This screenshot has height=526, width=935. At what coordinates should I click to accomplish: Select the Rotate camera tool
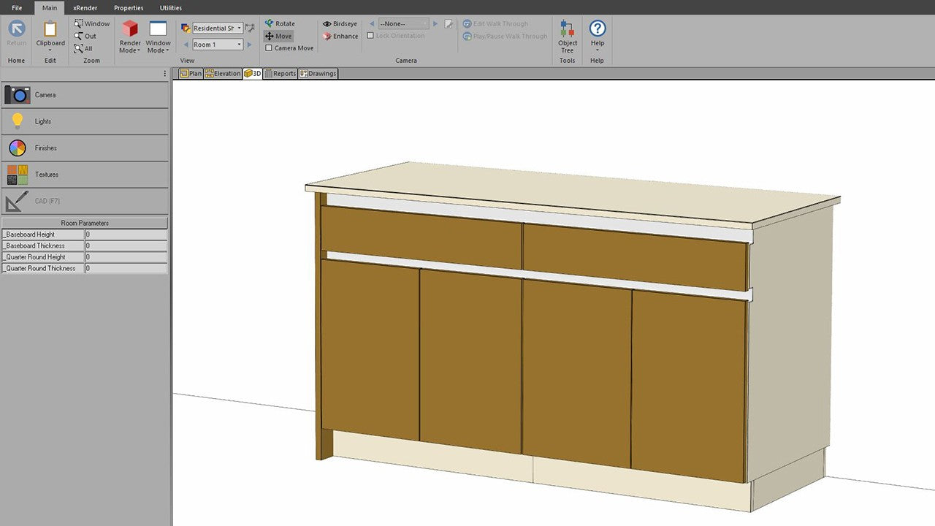pyautogui.click(x=280, y=23)
